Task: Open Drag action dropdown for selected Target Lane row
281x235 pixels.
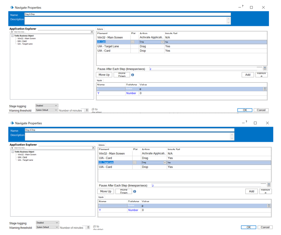Action: pyautogui.click(x=165, y=163)
